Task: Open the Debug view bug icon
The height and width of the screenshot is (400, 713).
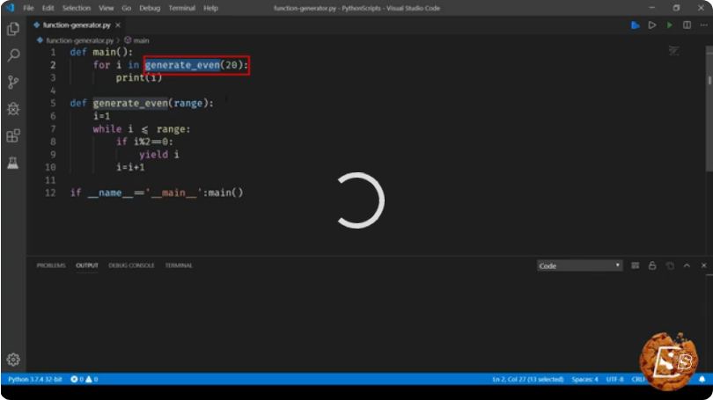Action: coord(13,109)
